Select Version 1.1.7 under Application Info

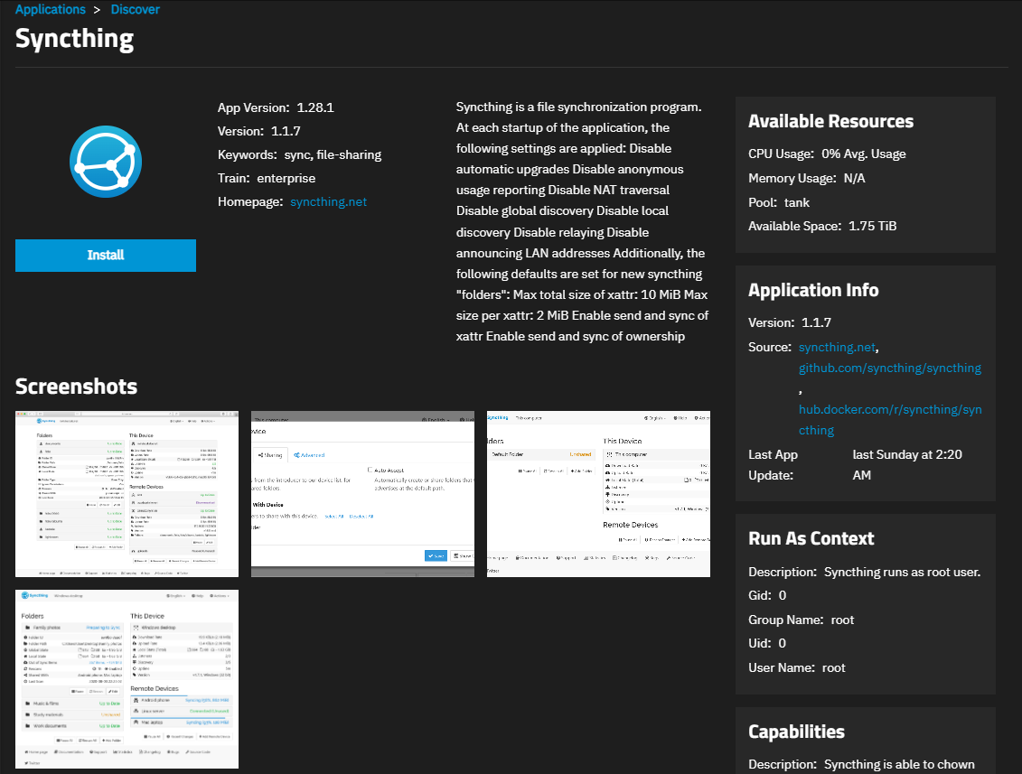(816, 322)
